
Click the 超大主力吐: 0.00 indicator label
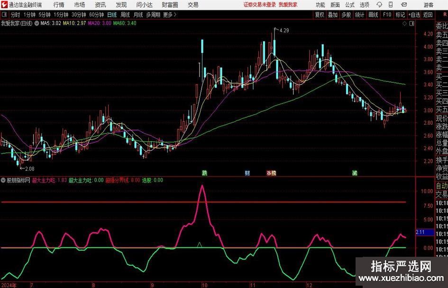[86, 180]
